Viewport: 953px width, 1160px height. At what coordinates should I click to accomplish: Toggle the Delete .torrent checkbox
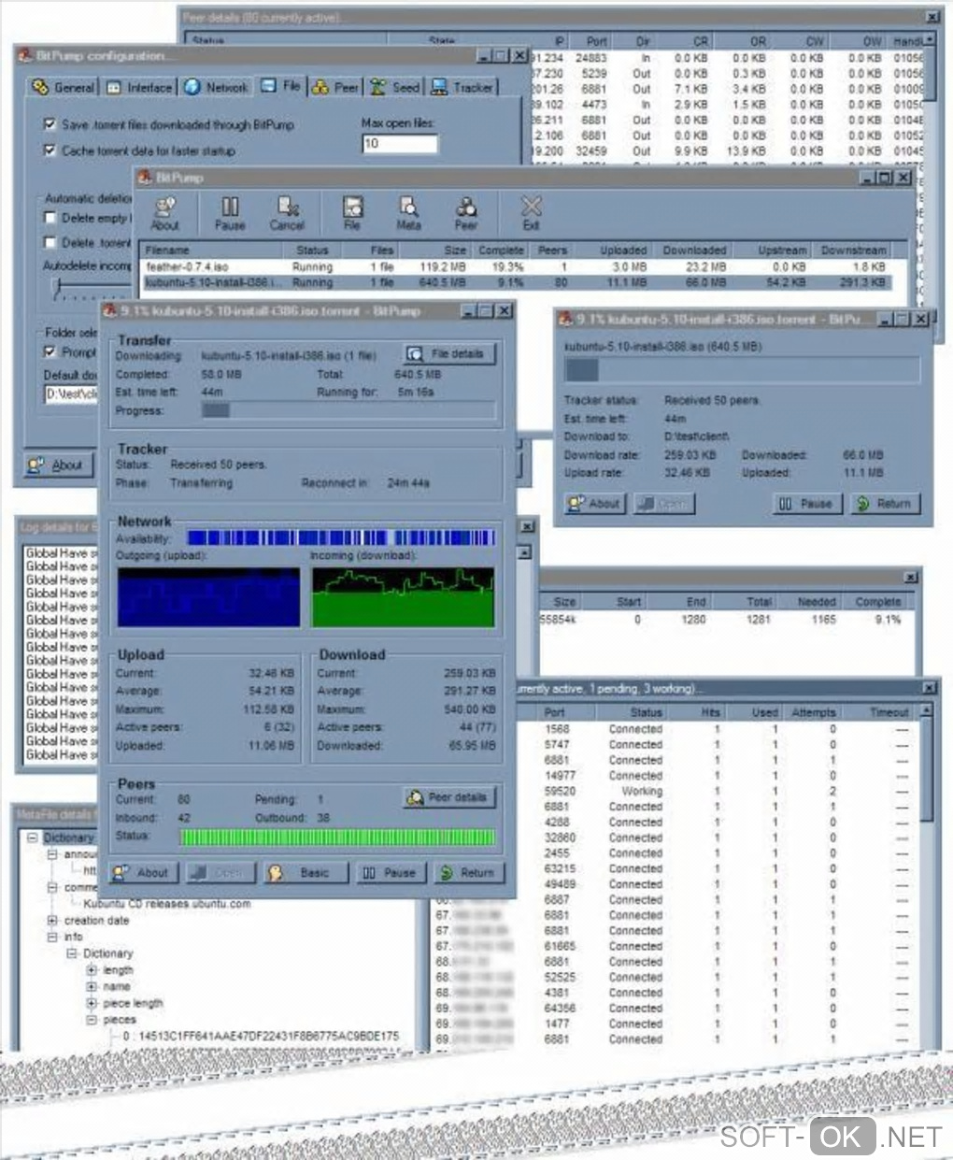(x=50, y=243)
